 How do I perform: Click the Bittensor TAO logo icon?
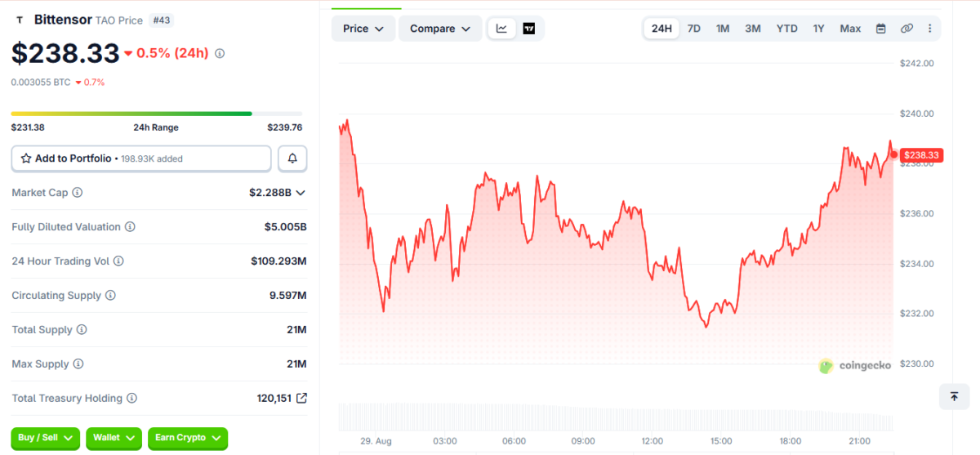coord(20,20)
